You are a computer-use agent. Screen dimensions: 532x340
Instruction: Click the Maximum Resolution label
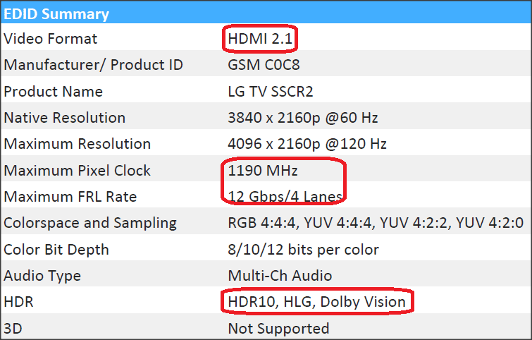point(78,144)
